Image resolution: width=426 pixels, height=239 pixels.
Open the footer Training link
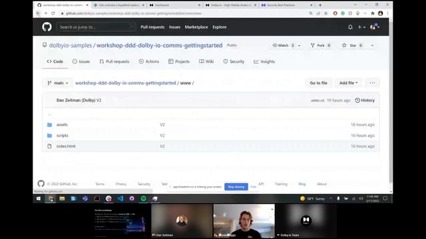pyautogui.click(x=281, y=184)
